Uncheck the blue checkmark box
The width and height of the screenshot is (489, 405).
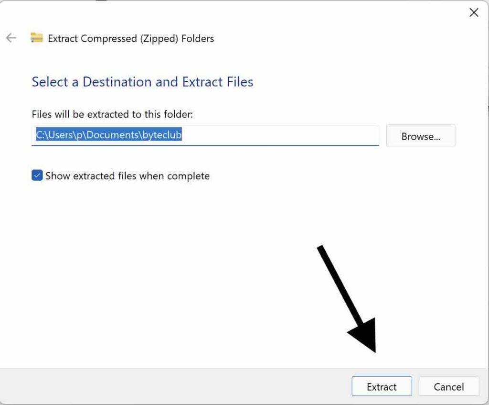(x=37, y=175)
